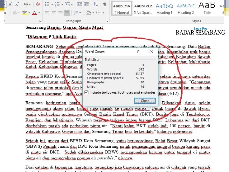Click the Line and Paragraph Spacing icon
Image resolution: width=229 pixels, height=172 pixels.
click(76, 13)
